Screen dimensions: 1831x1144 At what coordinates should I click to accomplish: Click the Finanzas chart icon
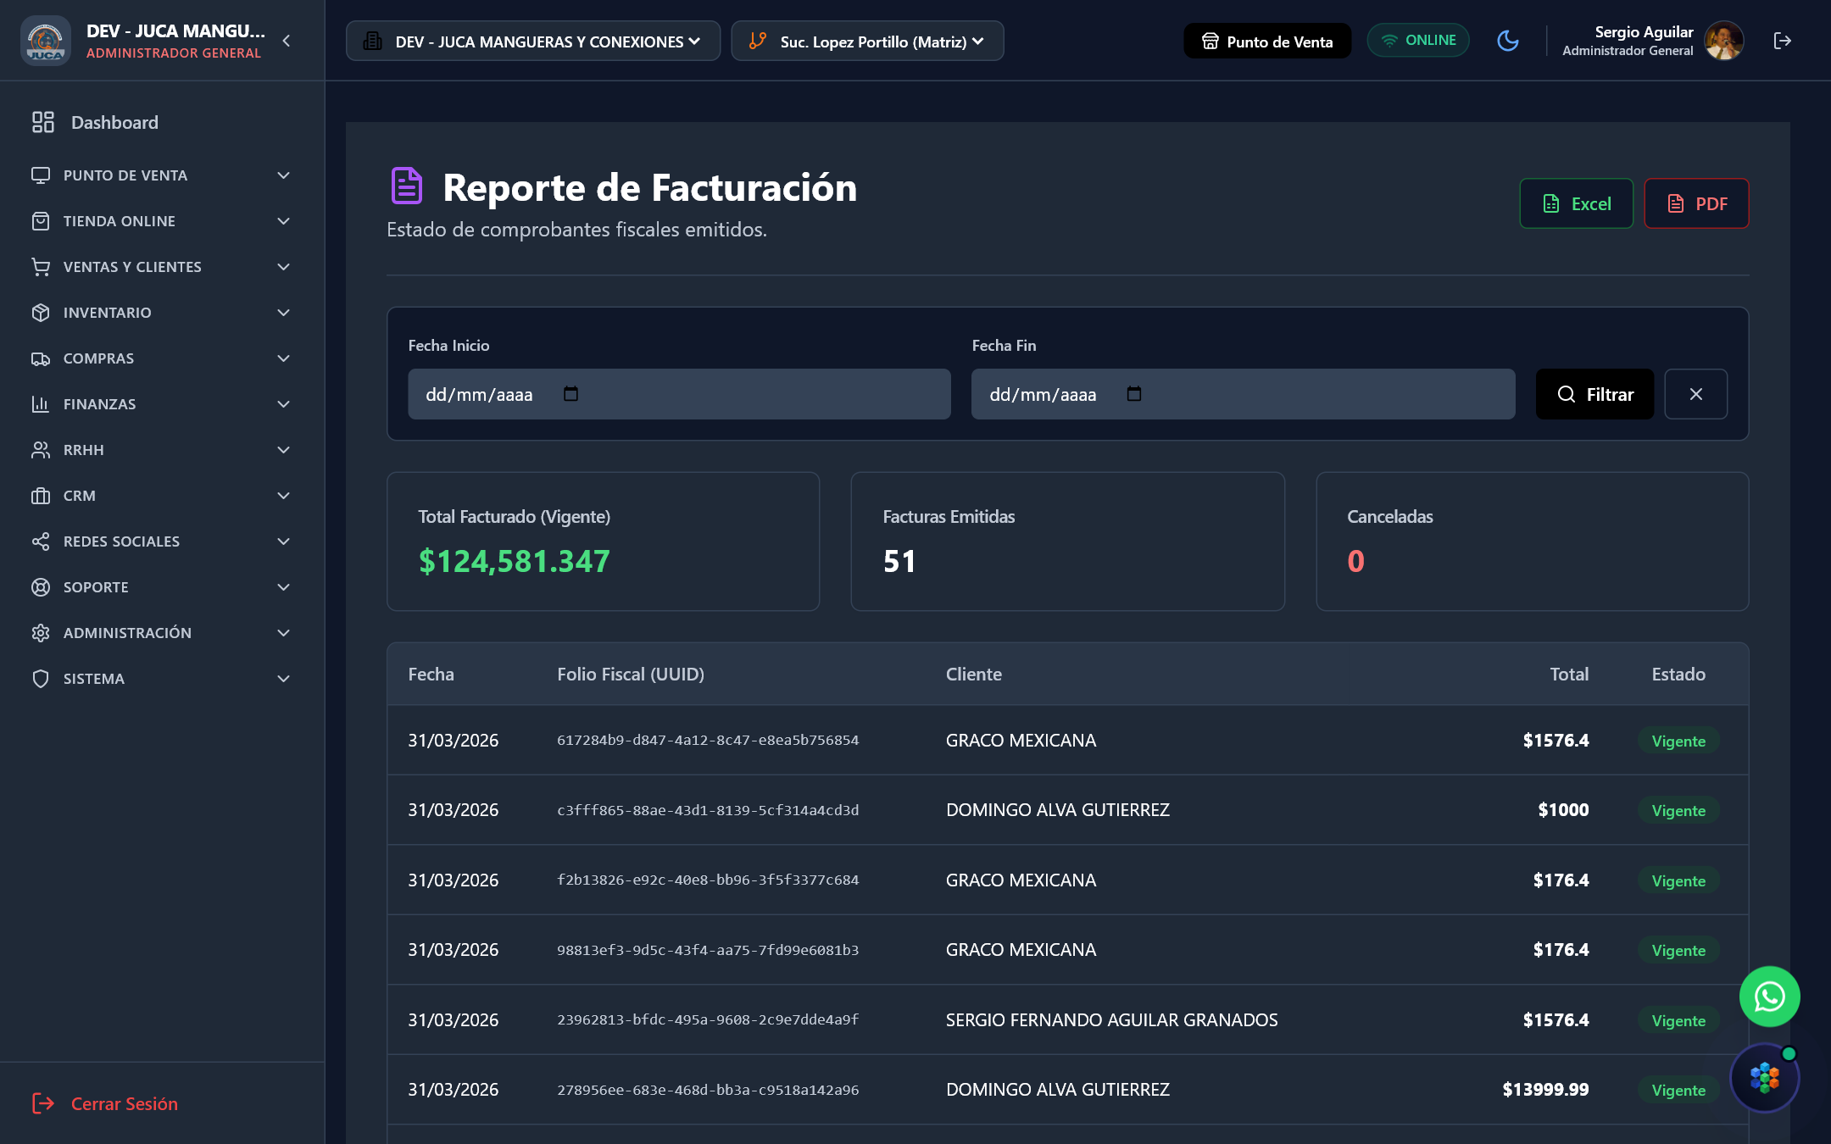pyautogui.click(x=41, y=404)
